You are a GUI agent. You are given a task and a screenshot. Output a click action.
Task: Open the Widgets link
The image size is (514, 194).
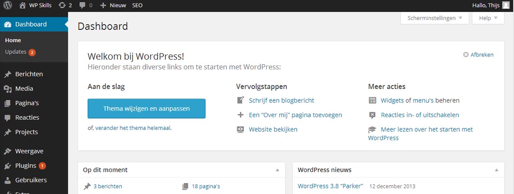point(392,100)
